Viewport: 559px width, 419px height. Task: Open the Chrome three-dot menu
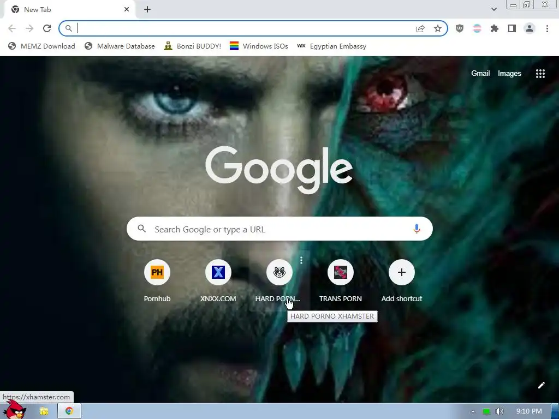547,28
